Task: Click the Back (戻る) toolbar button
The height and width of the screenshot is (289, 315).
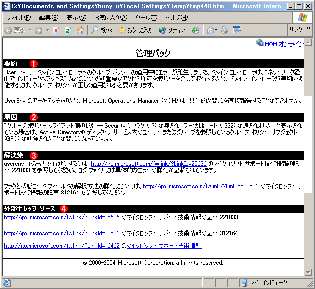Action: (15, 30)
